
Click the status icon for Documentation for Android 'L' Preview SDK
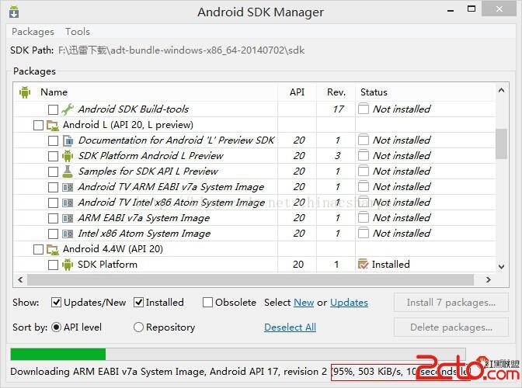(364, 140)
